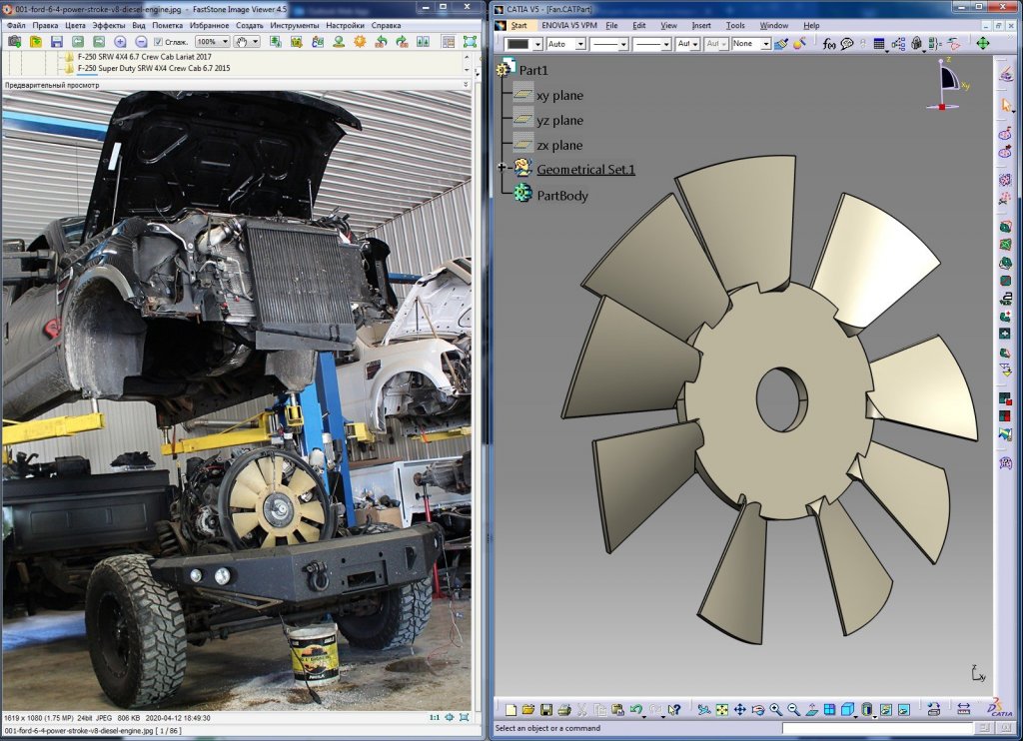Toggle the Сглаж. smoothing checkbox

click(x=159, y=42)
